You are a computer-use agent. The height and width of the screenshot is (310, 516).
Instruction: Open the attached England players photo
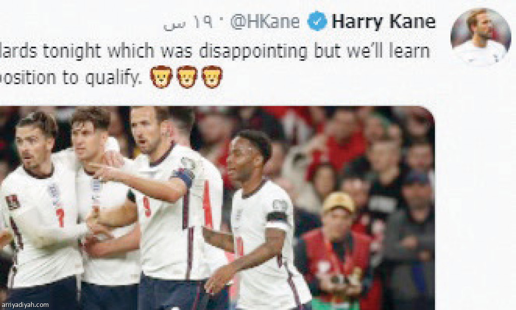pos(217,208)
